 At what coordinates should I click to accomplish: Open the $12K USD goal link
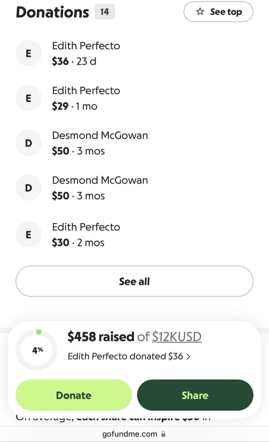point(177,336)
